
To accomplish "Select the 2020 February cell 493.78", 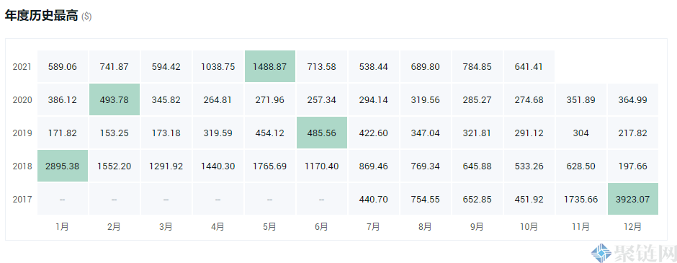I will (115, 99).
